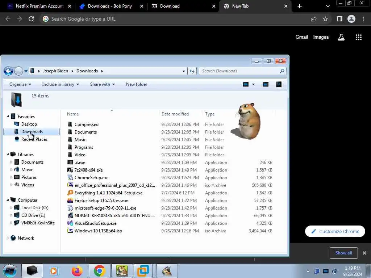Click New folder in Explorer toolbar
Screen dimensions: 371x278
pos(137,84)
